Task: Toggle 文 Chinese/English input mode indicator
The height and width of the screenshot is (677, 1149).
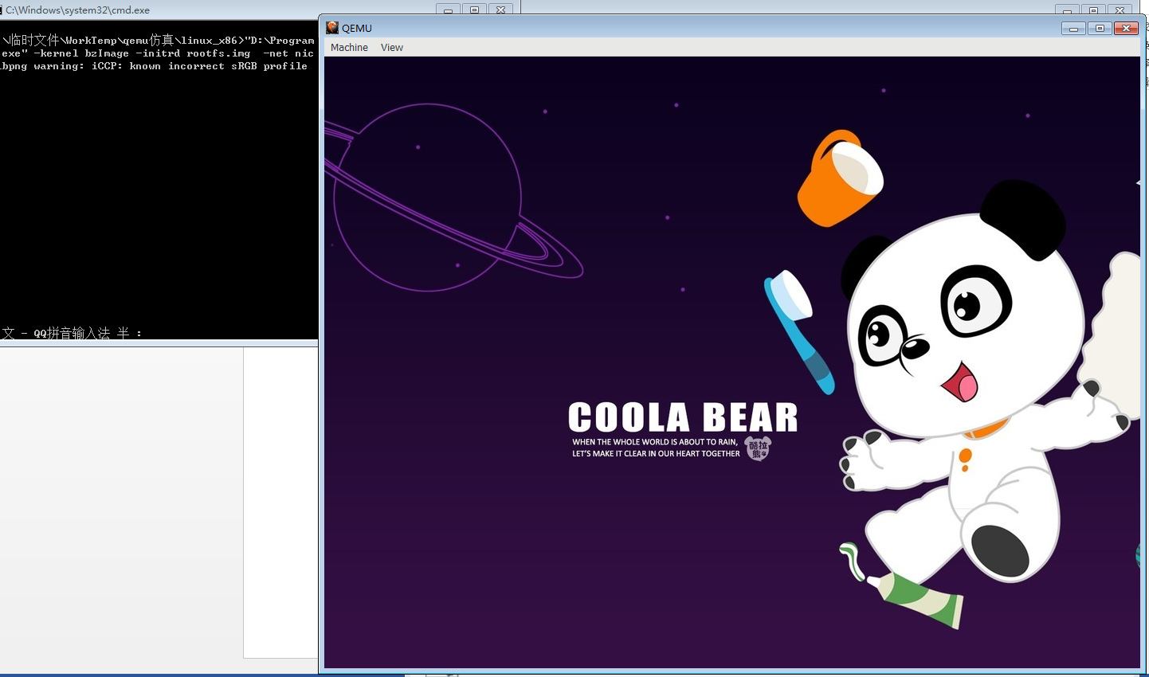Action: point(8,333)
